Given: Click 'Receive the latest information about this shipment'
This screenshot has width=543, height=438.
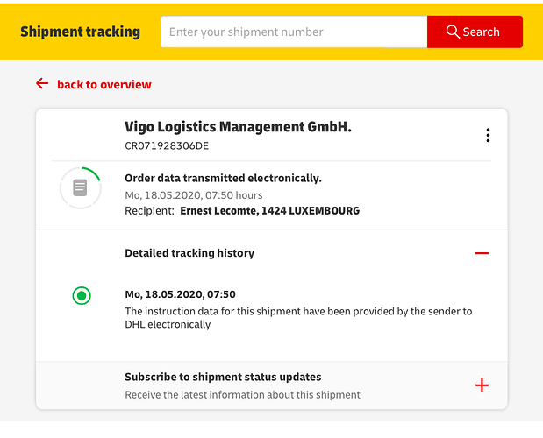Looking at the screenshot, I should (x=242, y=395).
